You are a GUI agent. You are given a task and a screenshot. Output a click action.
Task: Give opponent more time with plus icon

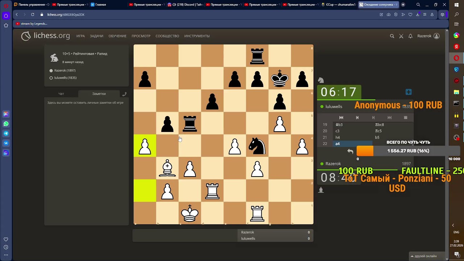409,92
